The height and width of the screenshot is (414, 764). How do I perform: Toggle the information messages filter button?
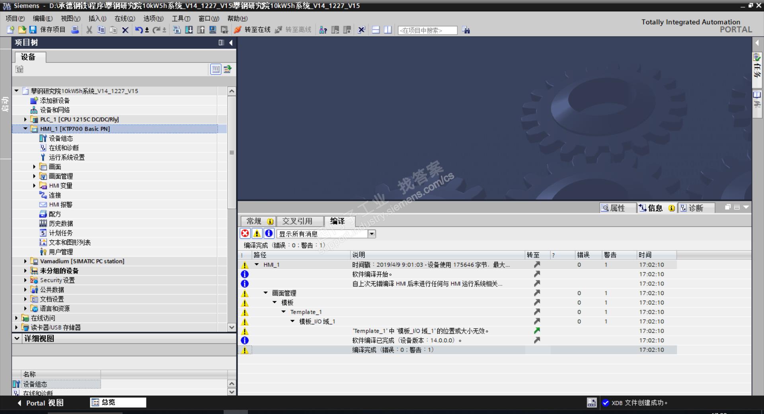[269, 234]
